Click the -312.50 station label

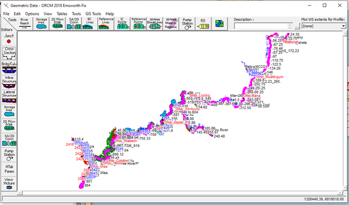(245, 108)
